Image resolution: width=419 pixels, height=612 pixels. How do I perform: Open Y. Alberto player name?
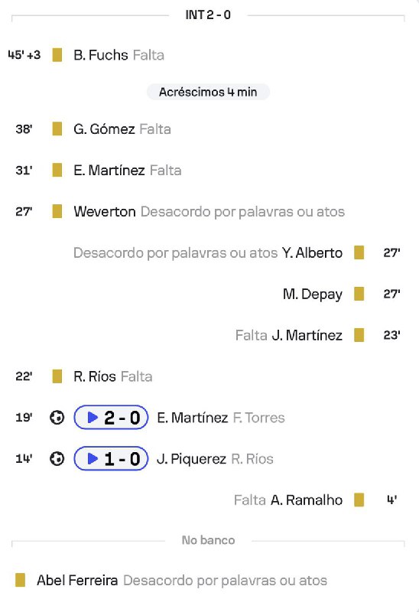pyautogui.click(x=312, y=253)
